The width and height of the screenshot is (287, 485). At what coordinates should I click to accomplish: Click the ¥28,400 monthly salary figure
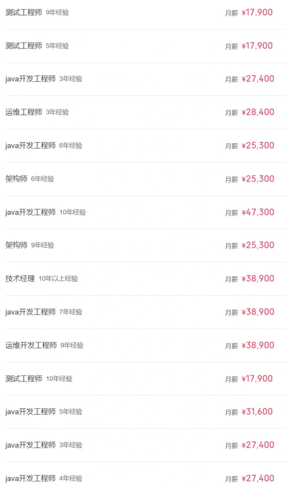point(258,112)
